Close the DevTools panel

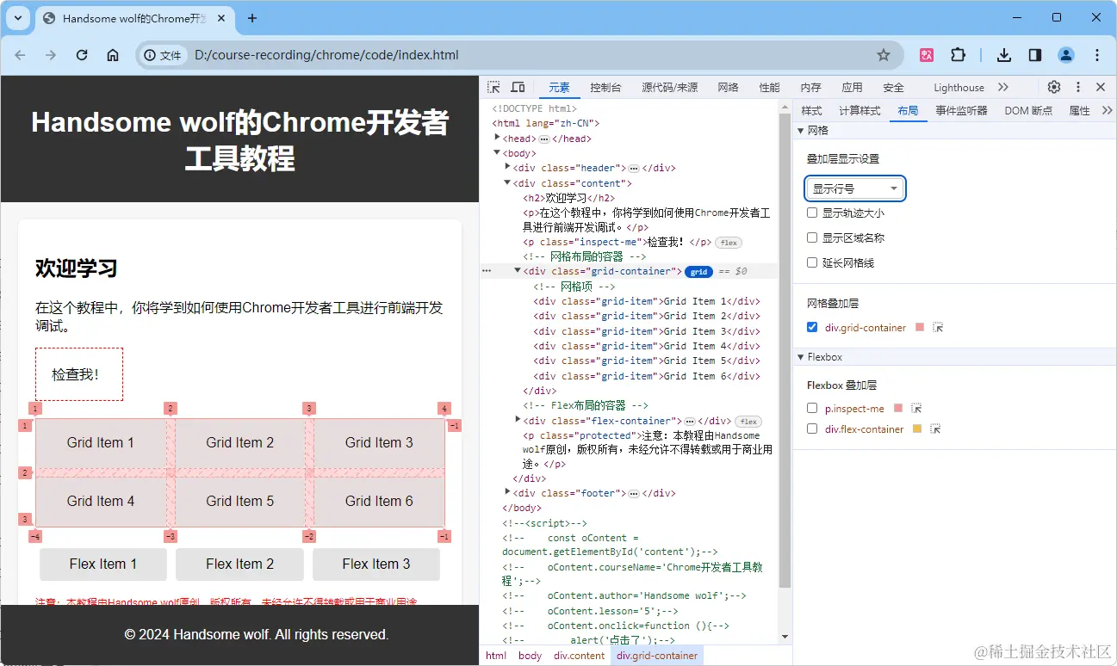1101,87
